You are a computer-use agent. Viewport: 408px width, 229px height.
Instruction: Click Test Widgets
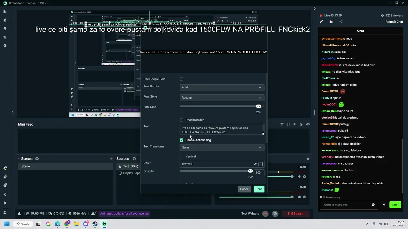[x=250, y=214]
